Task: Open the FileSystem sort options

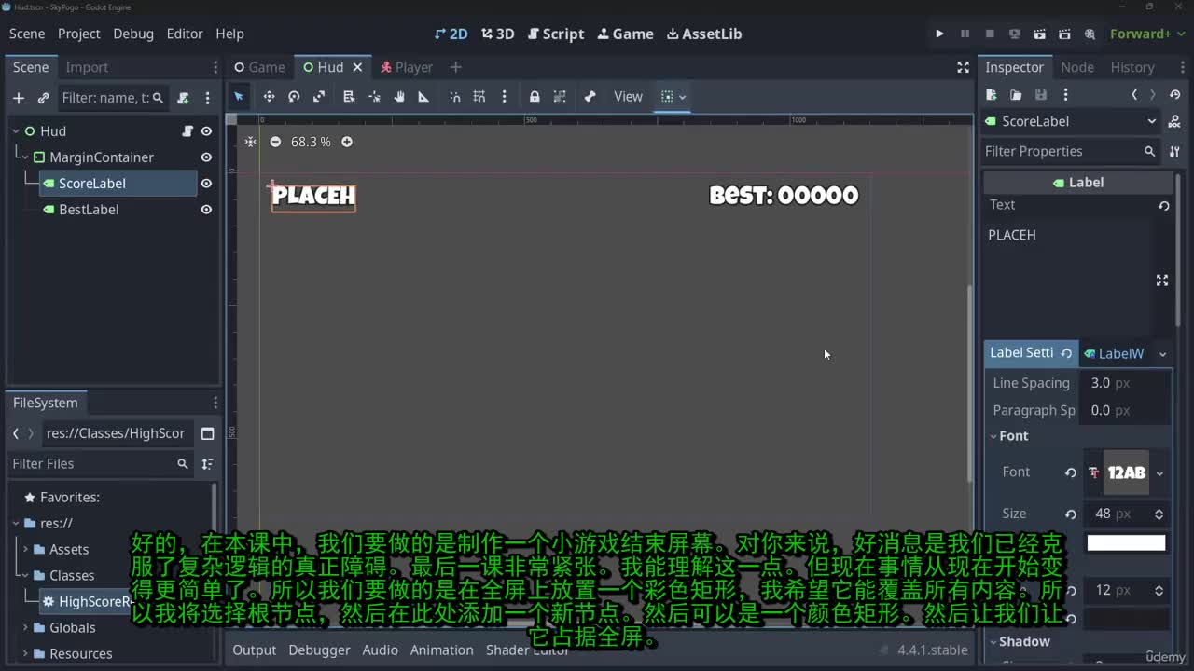Action: click(x=207, y=463)
